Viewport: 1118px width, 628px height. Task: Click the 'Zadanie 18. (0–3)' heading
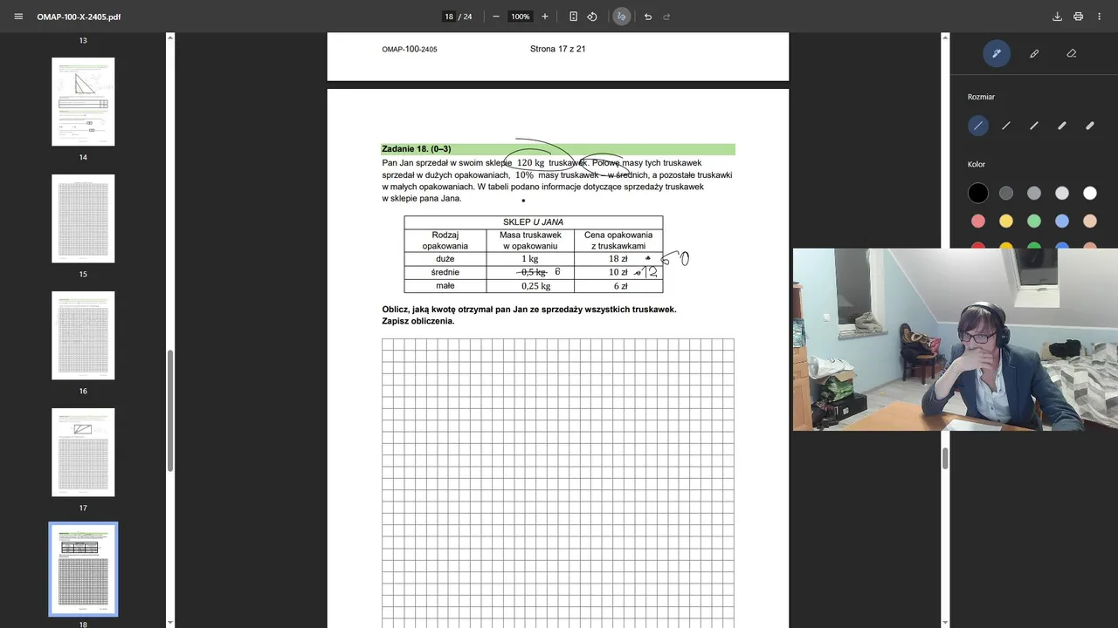[x=416, y=149]
